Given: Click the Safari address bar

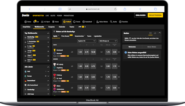Looking at the screenshot, I should [92, 9].
